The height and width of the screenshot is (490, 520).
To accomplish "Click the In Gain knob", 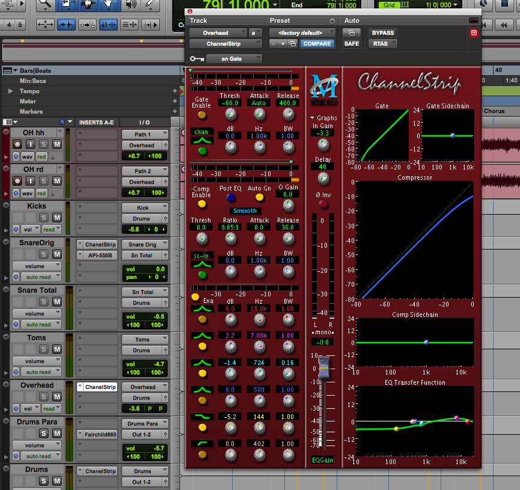I will pyautogui.click(x=323, y=144).
